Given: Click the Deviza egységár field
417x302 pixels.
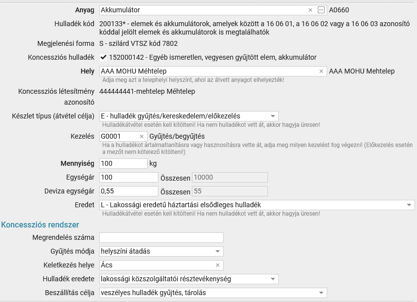Looking at the screenshot, I should coord(129,191).
